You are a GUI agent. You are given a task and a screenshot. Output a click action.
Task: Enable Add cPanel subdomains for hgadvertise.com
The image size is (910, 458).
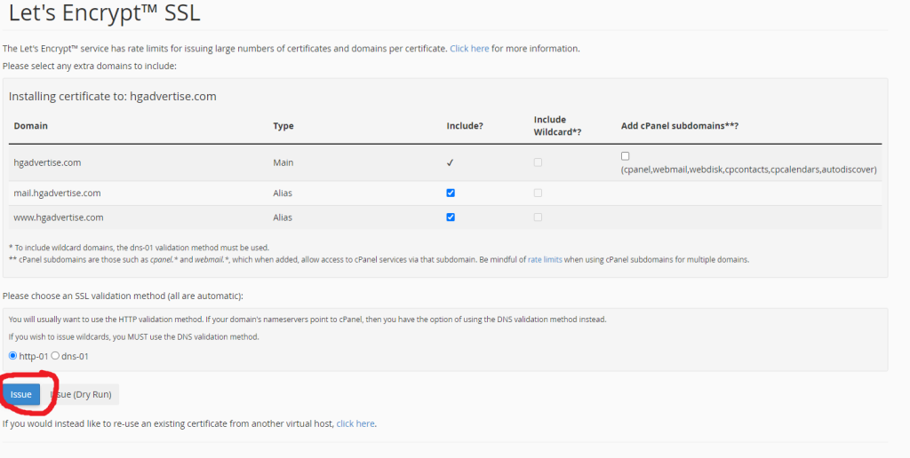click(626, 156)
